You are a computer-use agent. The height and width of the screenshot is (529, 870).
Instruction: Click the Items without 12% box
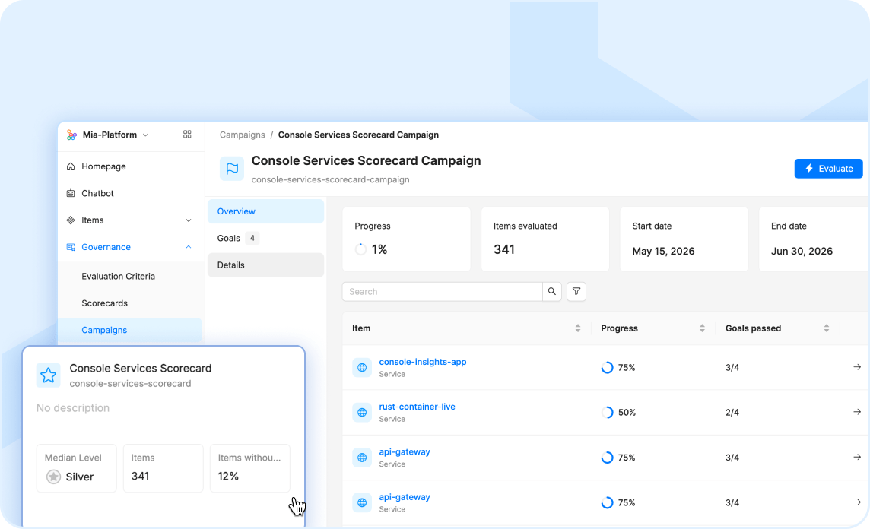(249, 468)
